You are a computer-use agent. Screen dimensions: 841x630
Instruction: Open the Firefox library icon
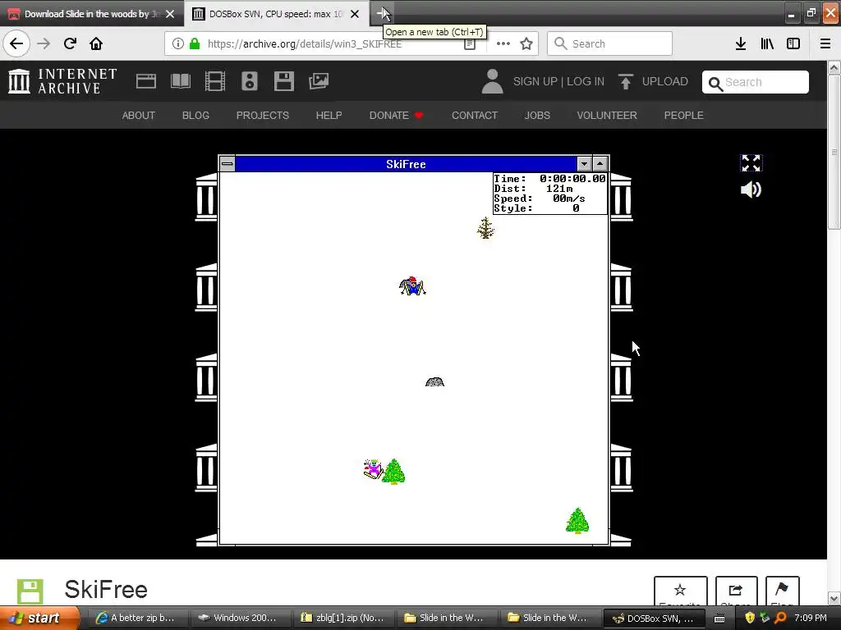point(767,43)
